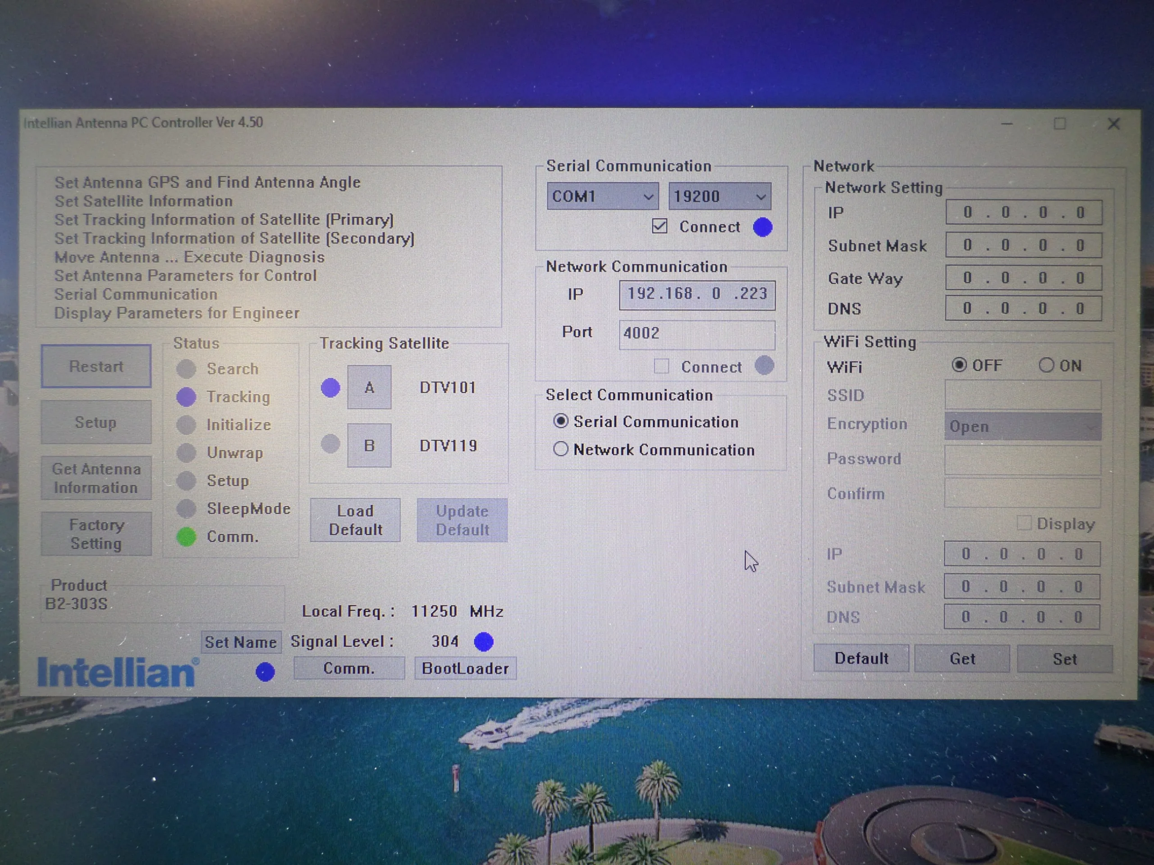Click Load Default button
Viewport: 1154px width, 865px height.
pos(355,520)
